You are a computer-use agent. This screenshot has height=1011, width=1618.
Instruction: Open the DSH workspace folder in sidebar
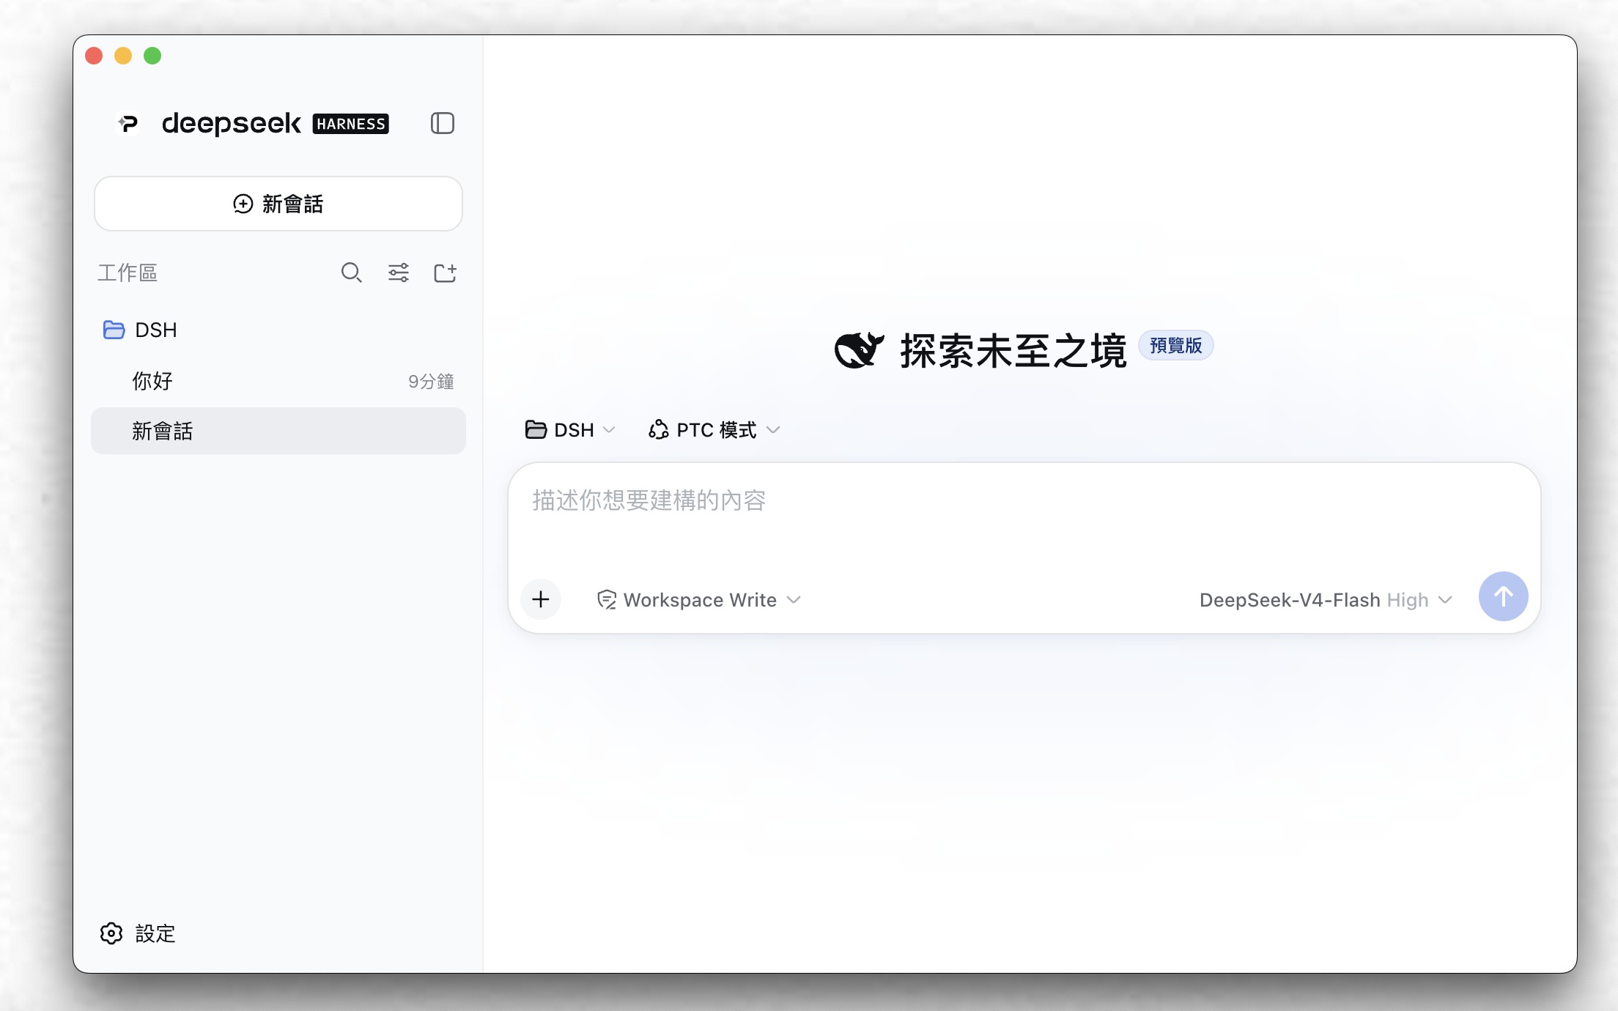point(278,330)
